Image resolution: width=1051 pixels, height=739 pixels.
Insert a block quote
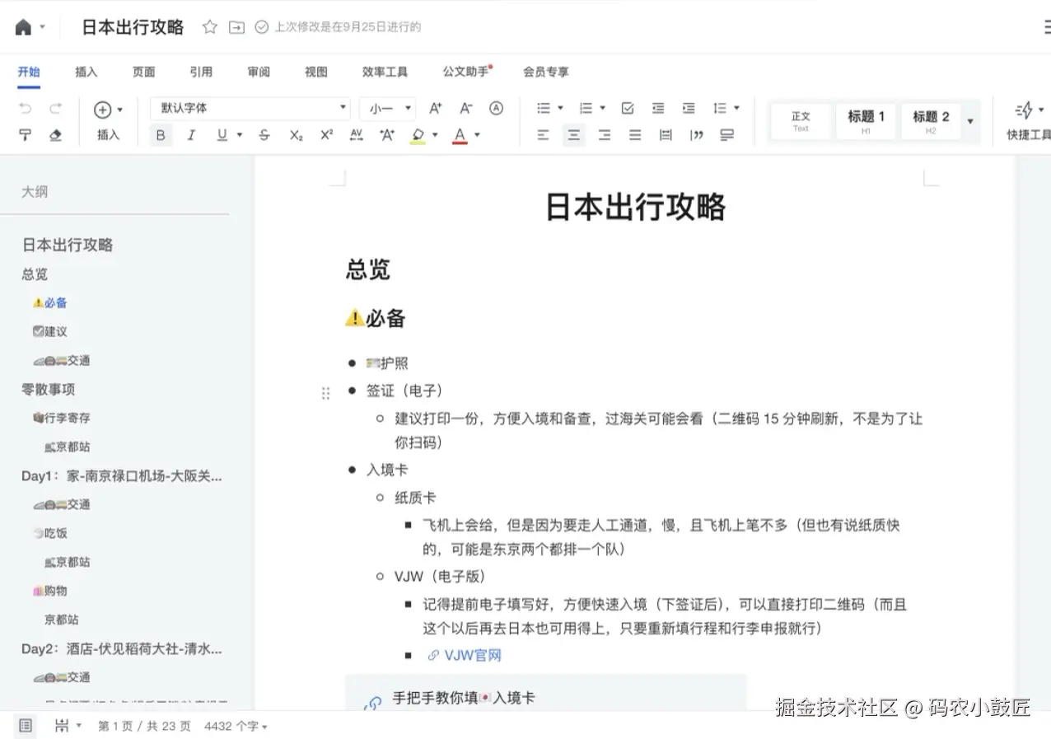pos(696,135)
